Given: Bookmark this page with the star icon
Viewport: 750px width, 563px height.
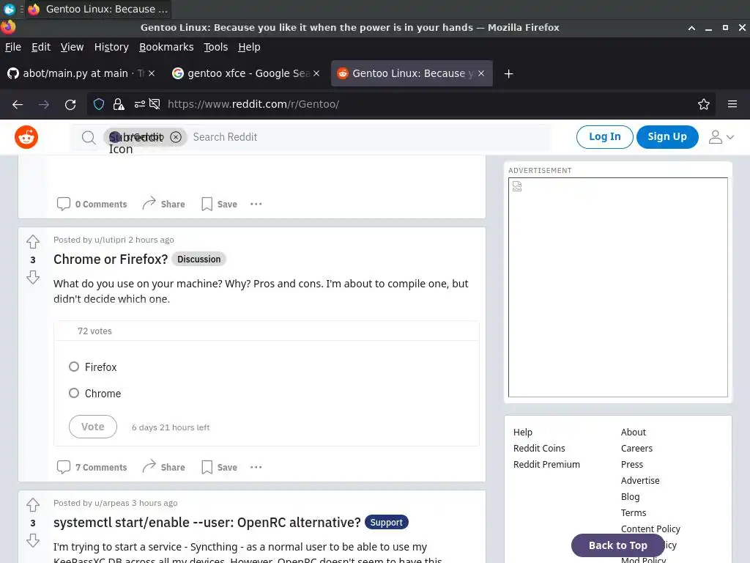Looking at the screenshot, I should pos(704,104).
